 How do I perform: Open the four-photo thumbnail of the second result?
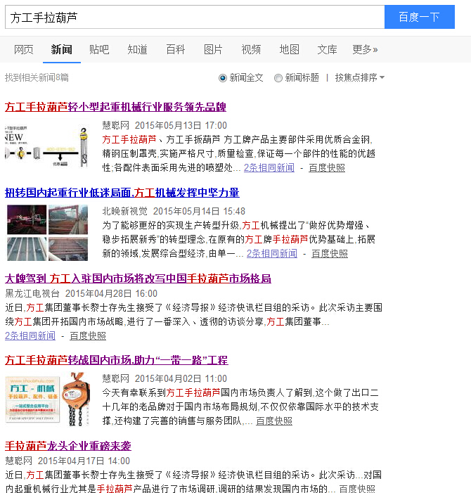coord(47,233)
